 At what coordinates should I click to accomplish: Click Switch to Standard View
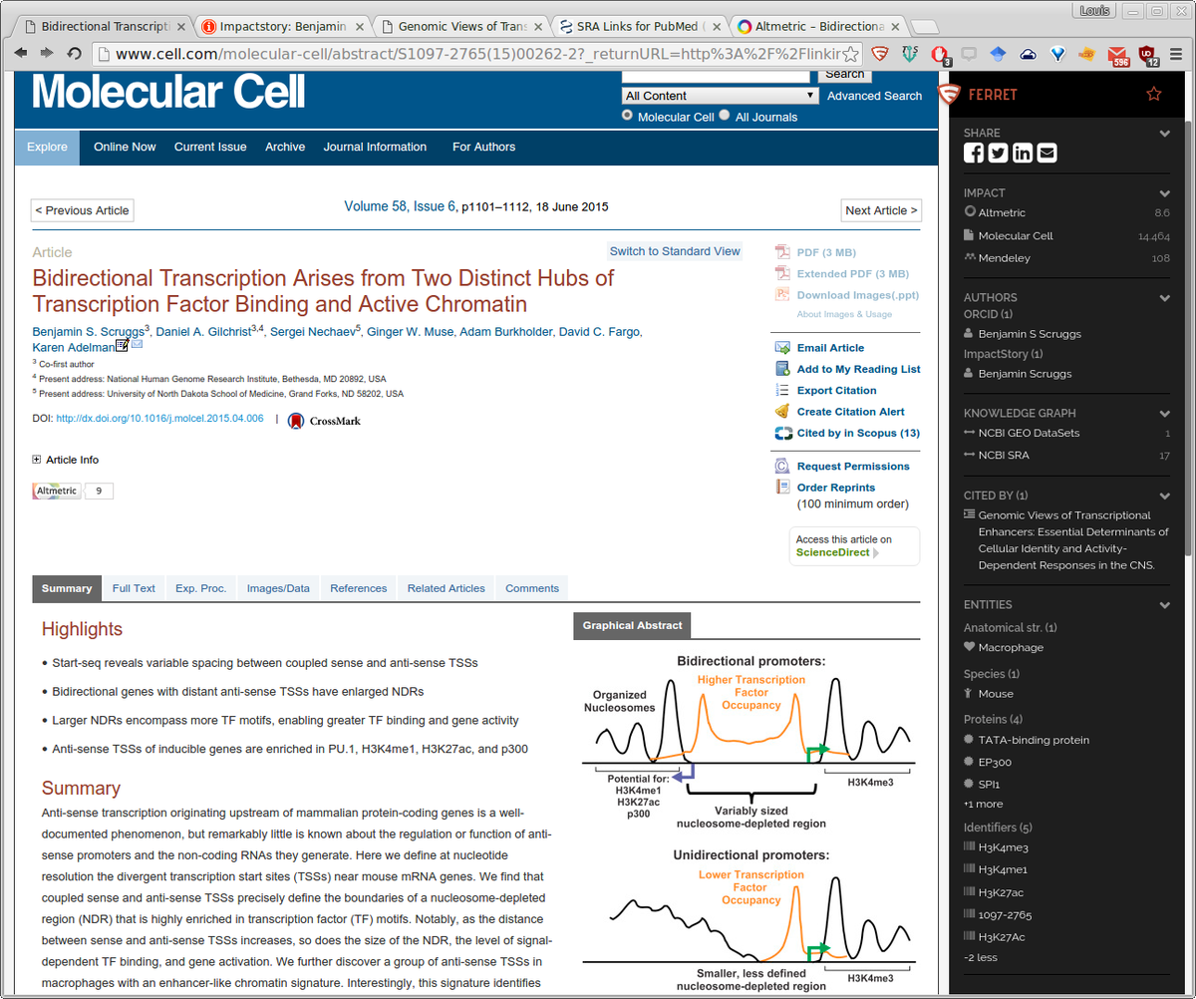coord(676,251)
